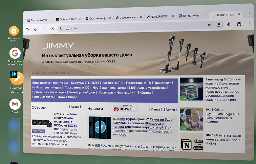Switch to the second Скачанные фай tab

point(127,17)
